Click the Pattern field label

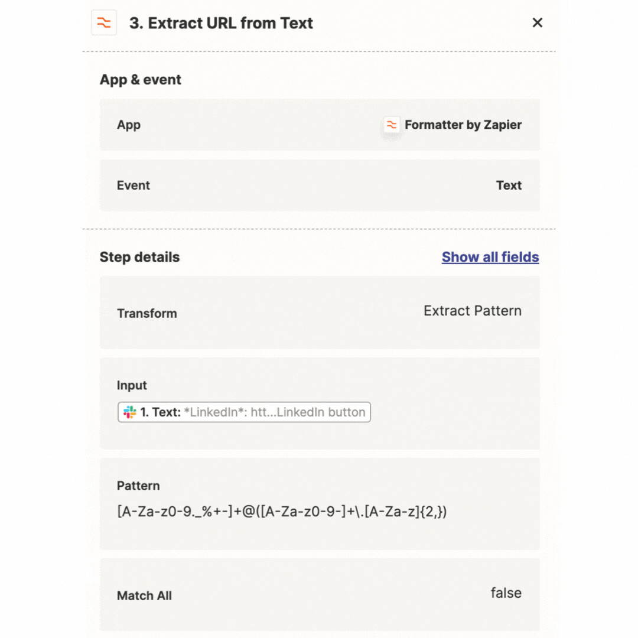[138, 486]
